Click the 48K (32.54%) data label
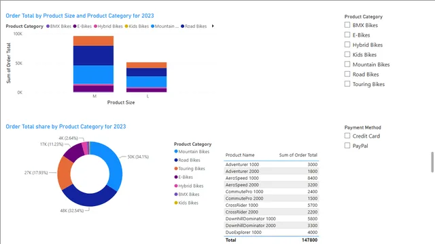 point(72,211)
